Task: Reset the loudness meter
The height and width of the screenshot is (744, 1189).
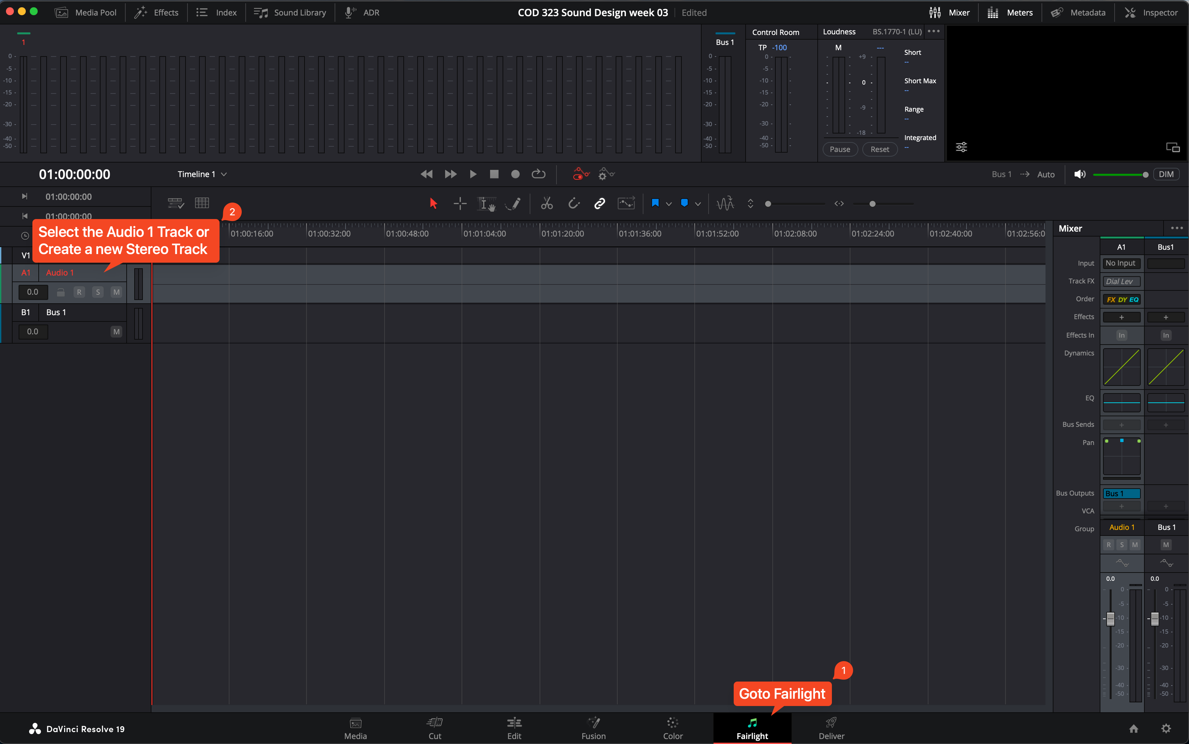Action: (x=880, y=149)
